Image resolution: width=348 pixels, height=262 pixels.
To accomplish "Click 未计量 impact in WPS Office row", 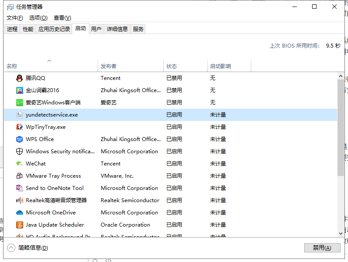I will tap(218, 139).
